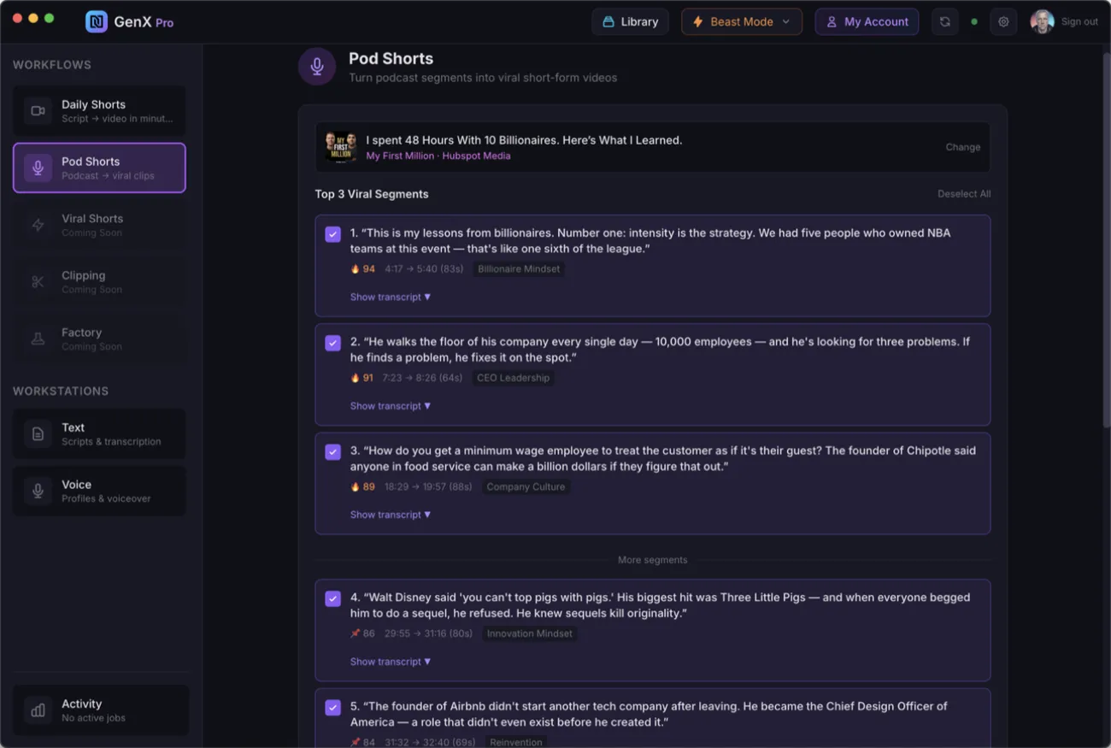
Task: Uncheck segment 3 about Chipotle founder
Action: pos(333,451)
